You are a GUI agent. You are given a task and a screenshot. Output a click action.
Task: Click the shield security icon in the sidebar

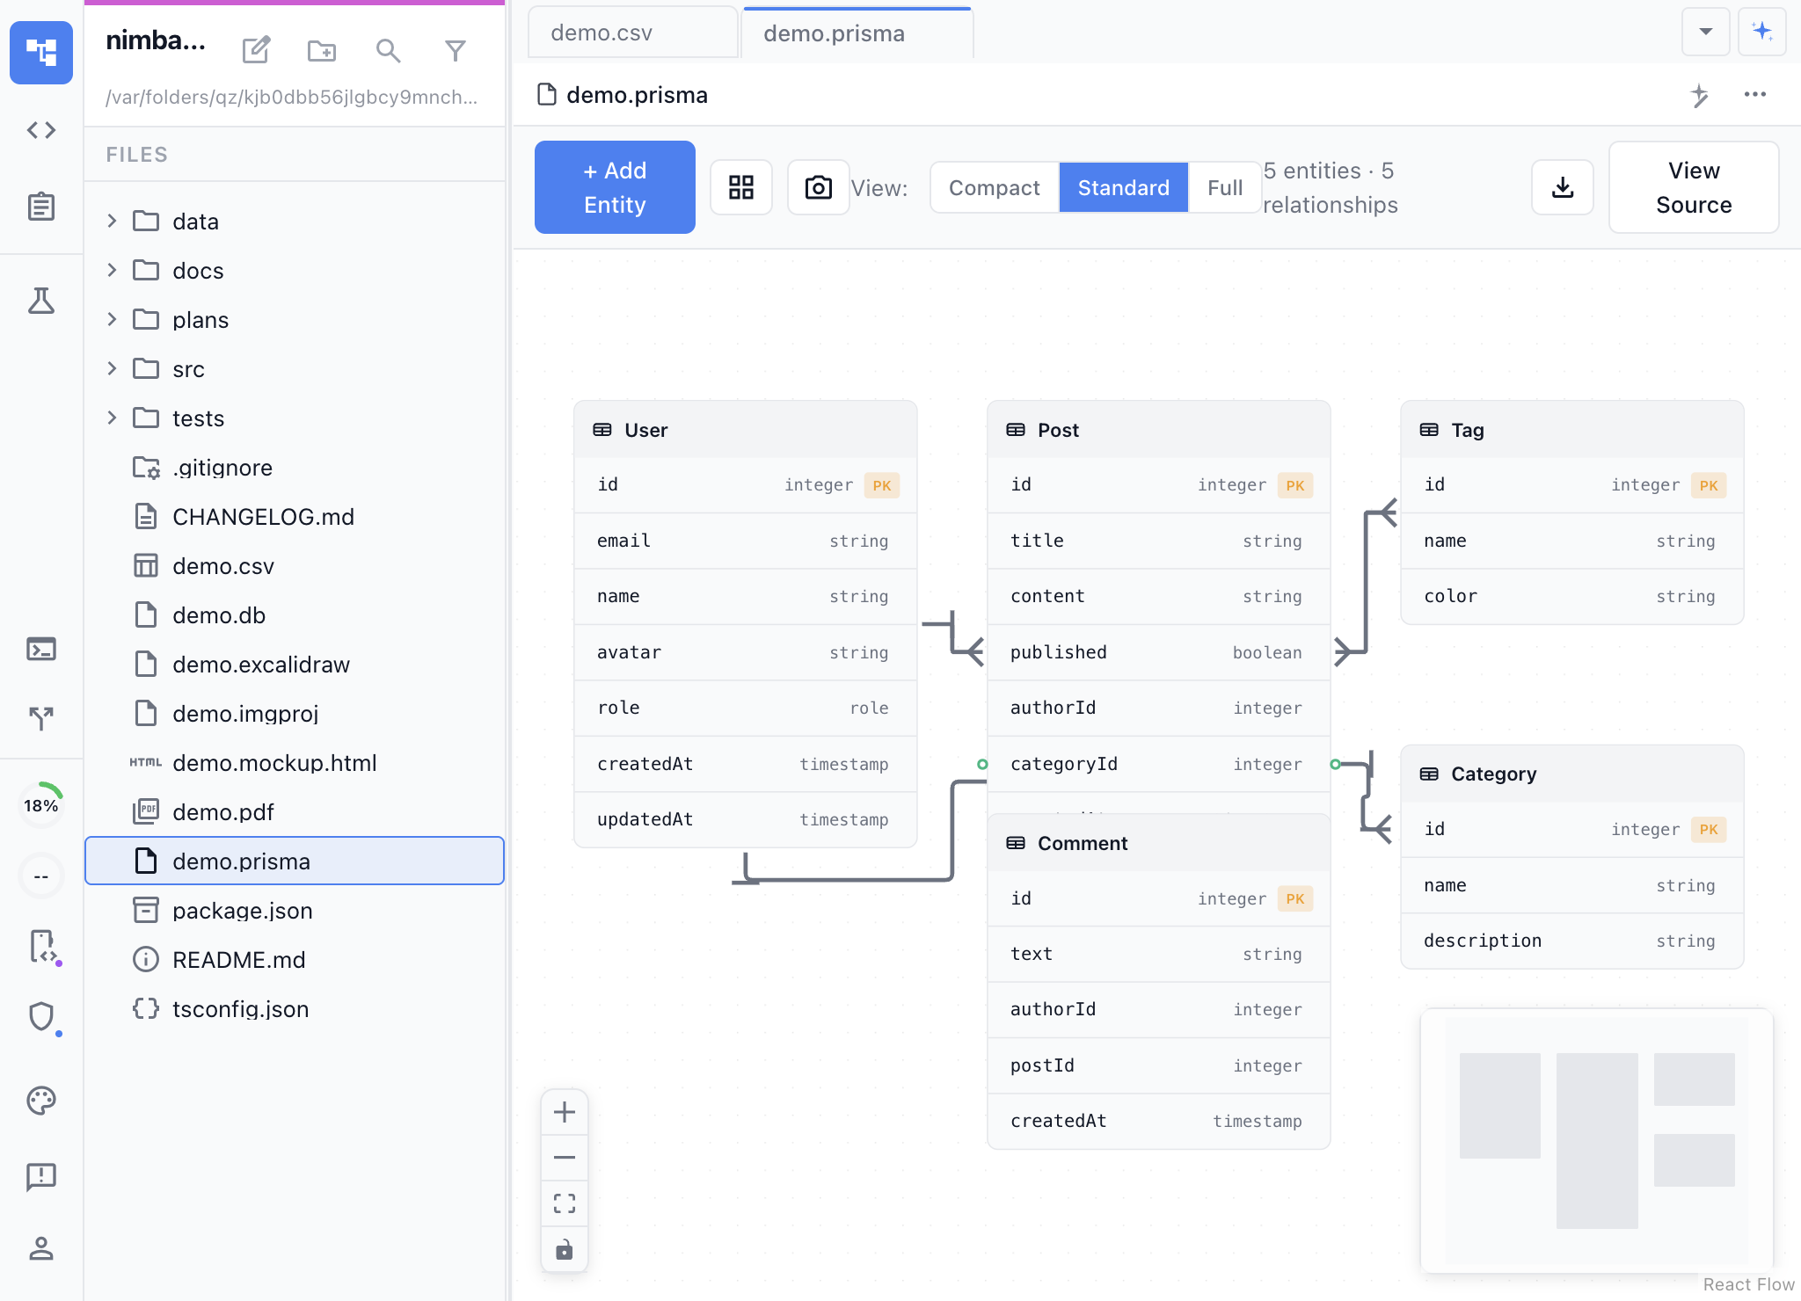40,1017
